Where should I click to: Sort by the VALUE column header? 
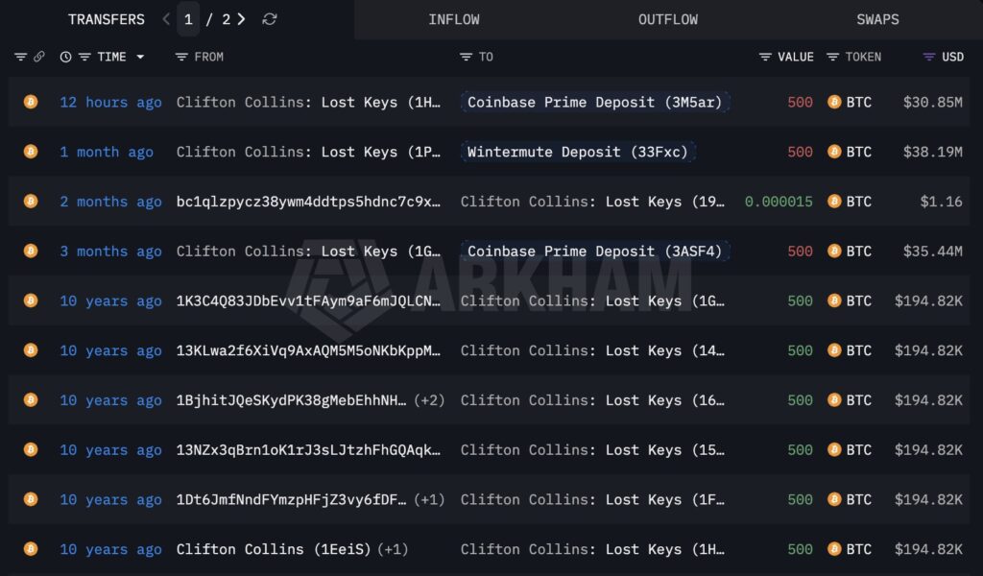point(796,57)
